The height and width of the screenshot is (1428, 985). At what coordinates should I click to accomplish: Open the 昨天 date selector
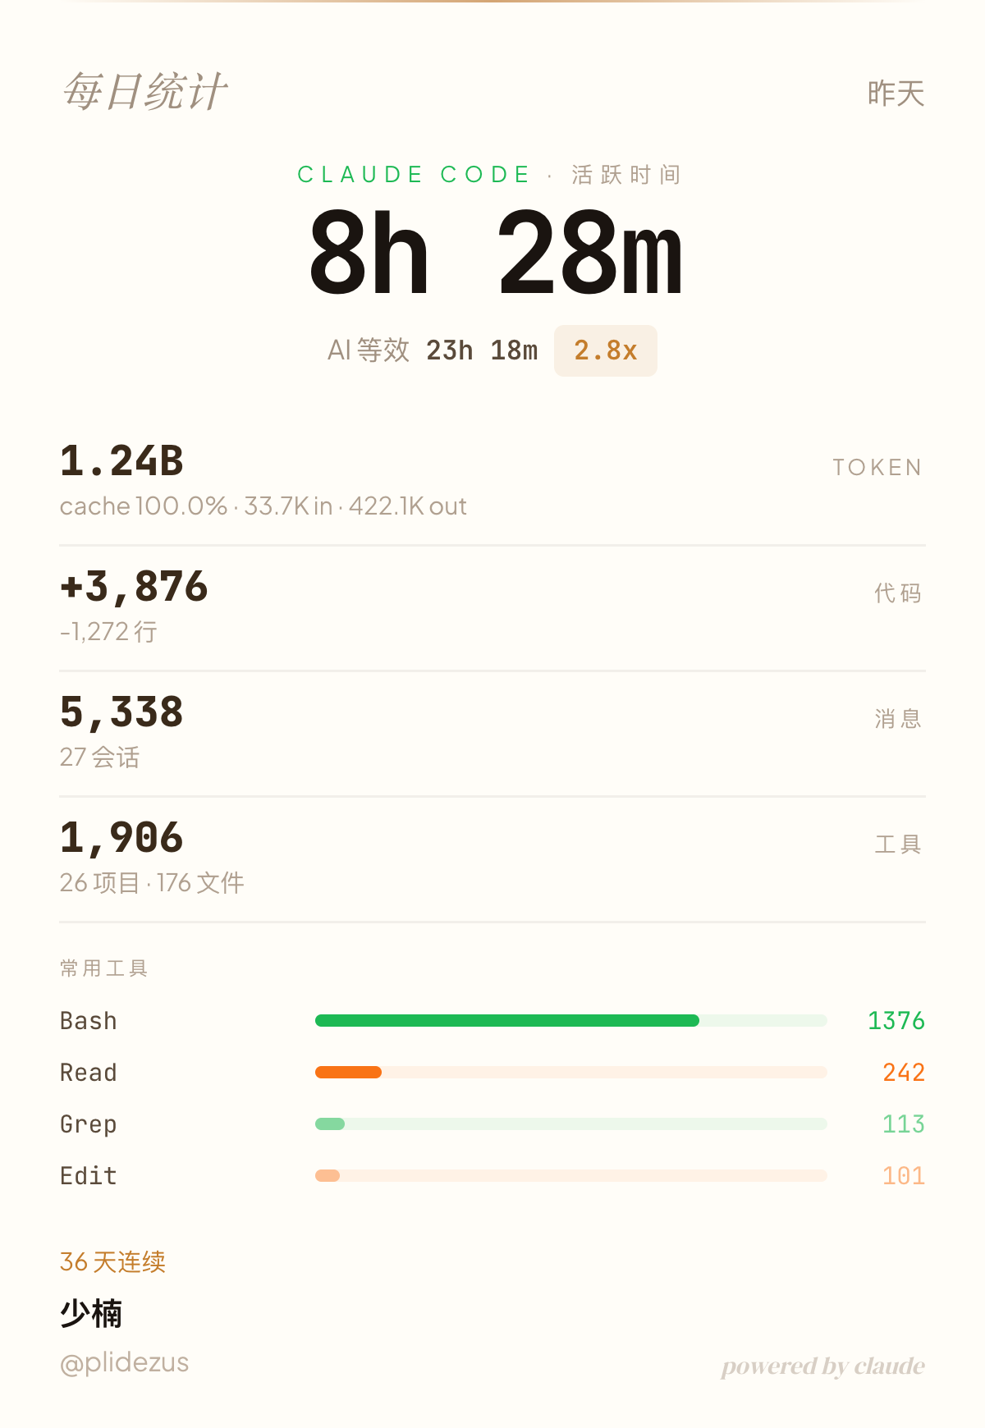[x=896, y=94]
